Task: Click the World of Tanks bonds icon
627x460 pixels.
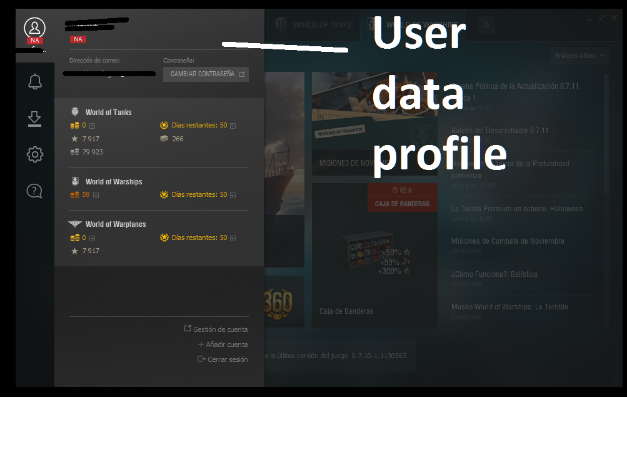Action: [164, 139]
